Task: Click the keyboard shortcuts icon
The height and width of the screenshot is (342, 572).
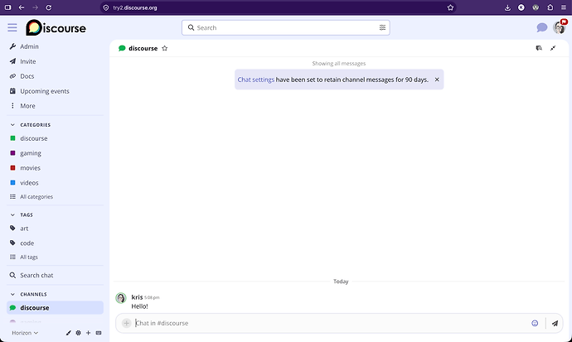Action: tap(99, 333)
